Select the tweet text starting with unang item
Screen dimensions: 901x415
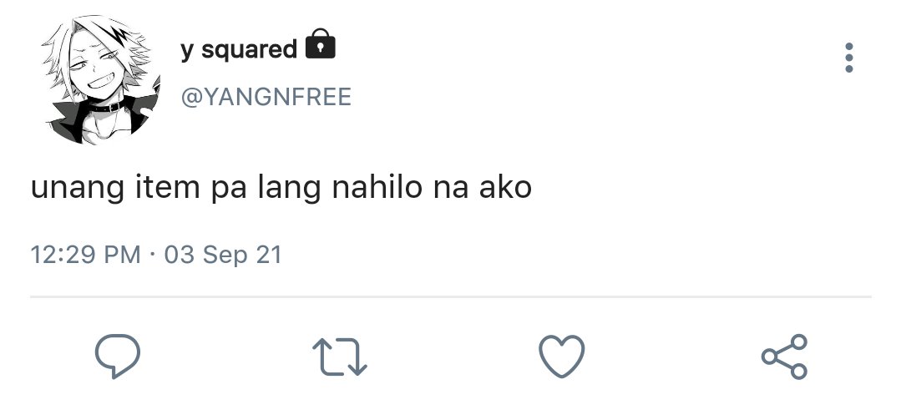click(281, 188)
